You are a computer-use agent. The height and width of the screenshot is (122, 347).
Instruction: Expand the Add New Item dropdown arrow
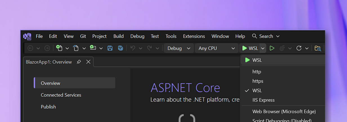[x=101, y=48]
